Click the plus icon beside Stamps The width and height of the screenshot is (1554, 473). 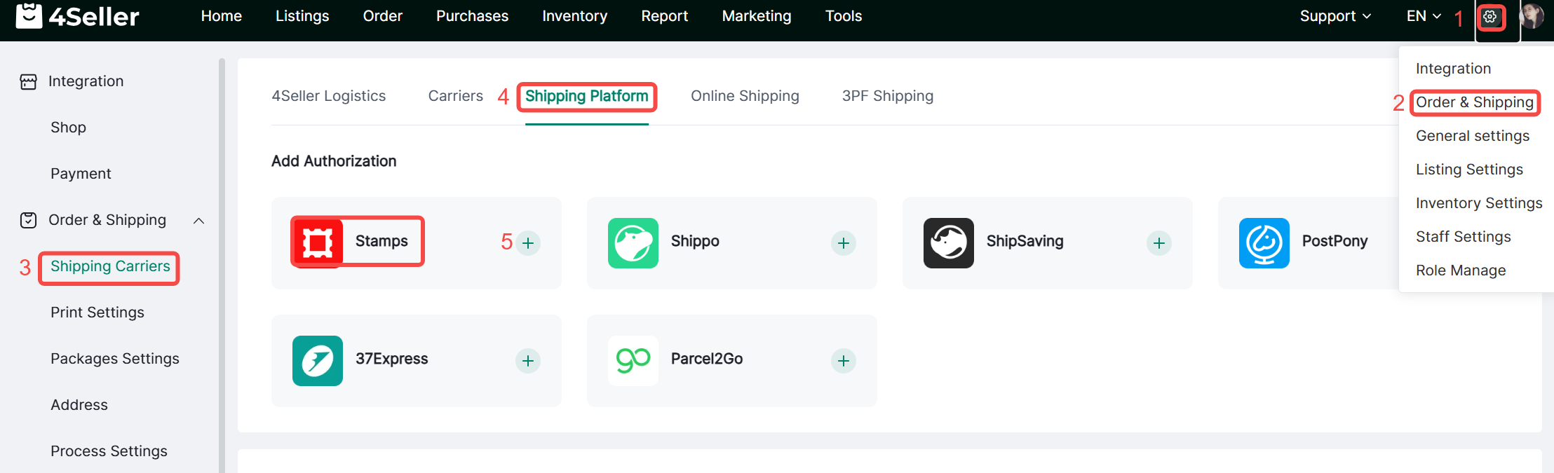(x=528, y=243)
